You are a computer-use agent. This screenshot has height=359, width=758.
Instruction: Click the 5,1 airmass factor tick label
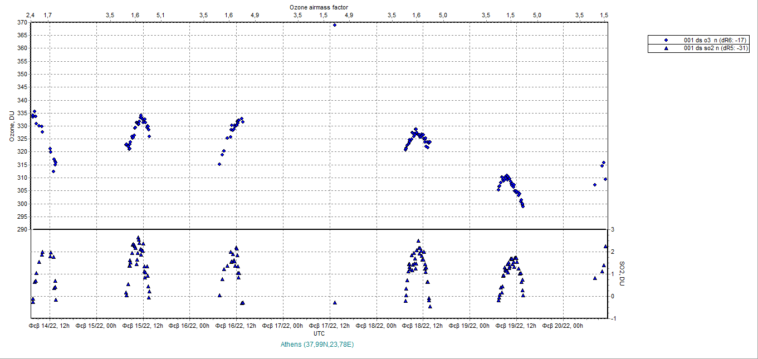coord(160,15)
